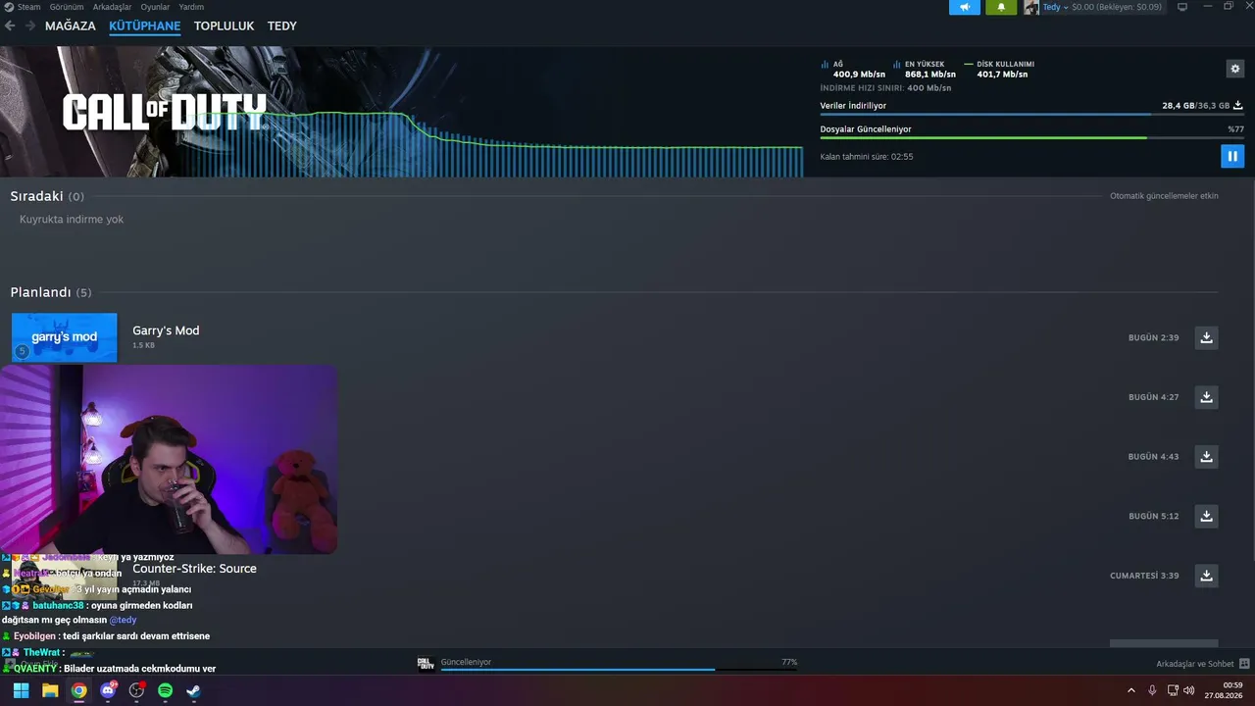Image resolution: width=1255 pixels, height=706 pixels.
Task: Switch to the TOPLULUK tab
Action: click(224, 26)
